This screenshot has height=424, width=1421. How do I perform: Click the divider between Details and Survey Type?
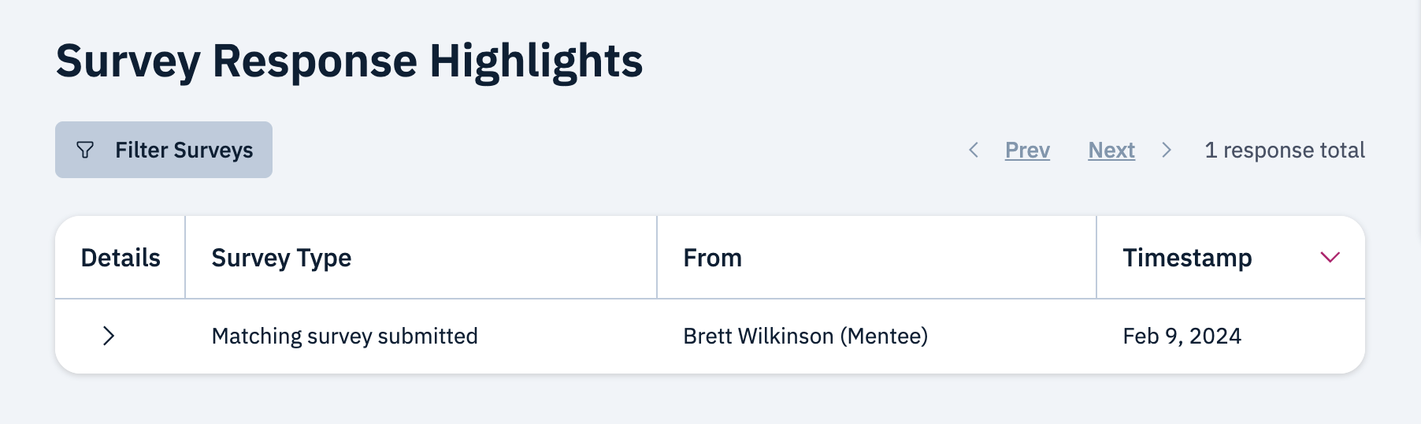(185, 258)
